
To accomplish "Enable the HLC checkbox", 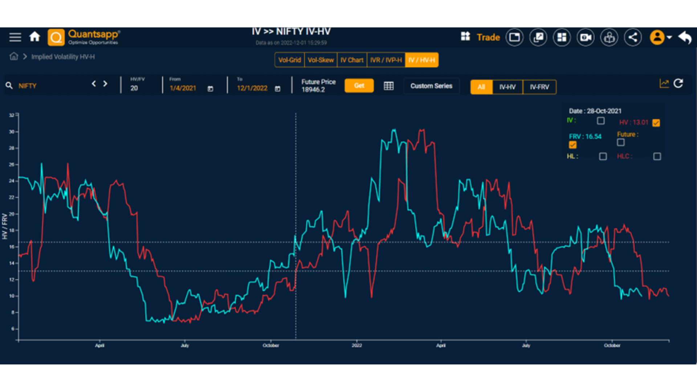I will [657, 156].
